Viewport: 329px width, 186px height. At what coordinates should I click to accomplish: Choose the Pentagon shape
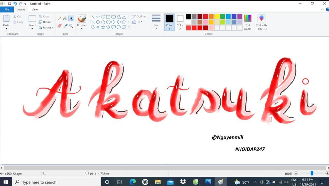tap(103, 22)
